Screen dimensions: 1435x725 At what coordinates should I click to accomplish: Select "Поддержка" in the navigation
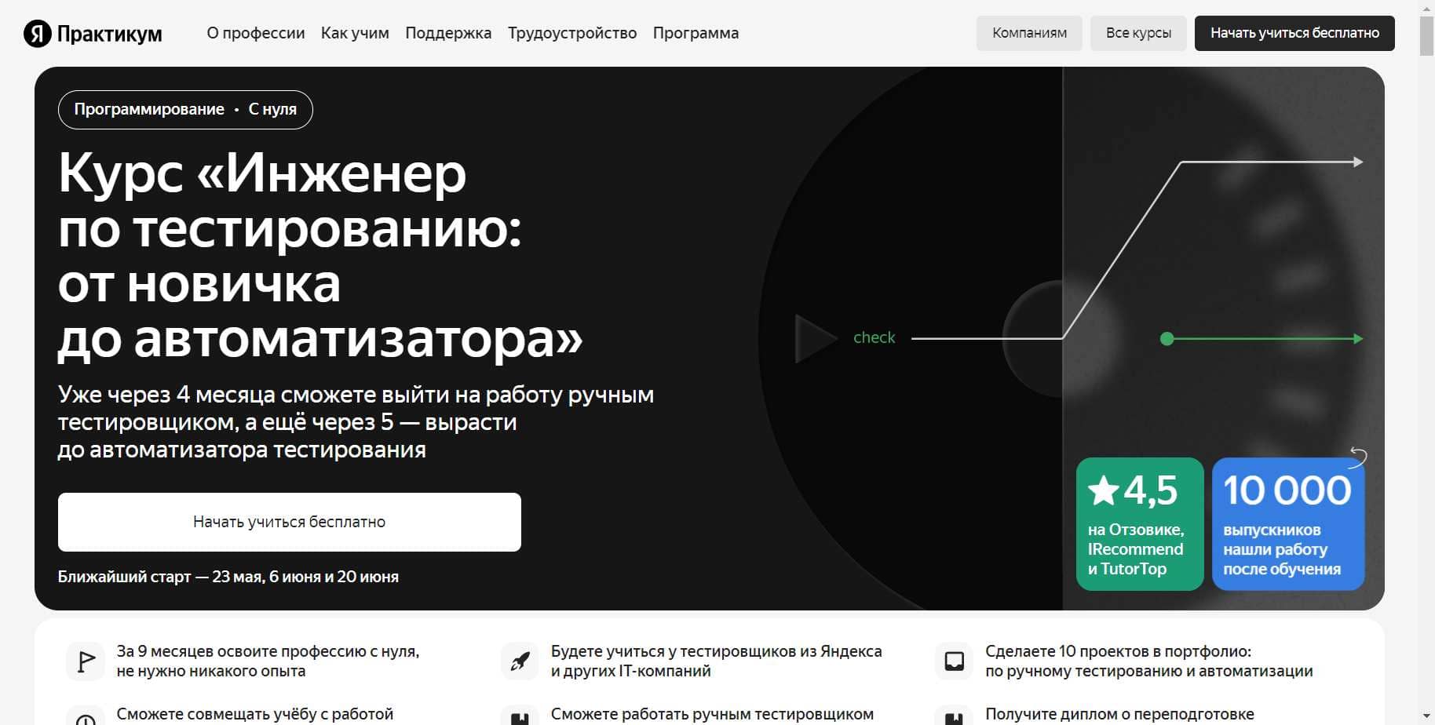pos(448,33)
